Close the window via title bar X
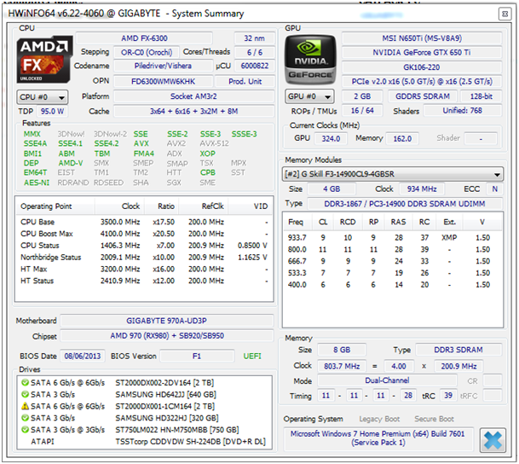 505,14
